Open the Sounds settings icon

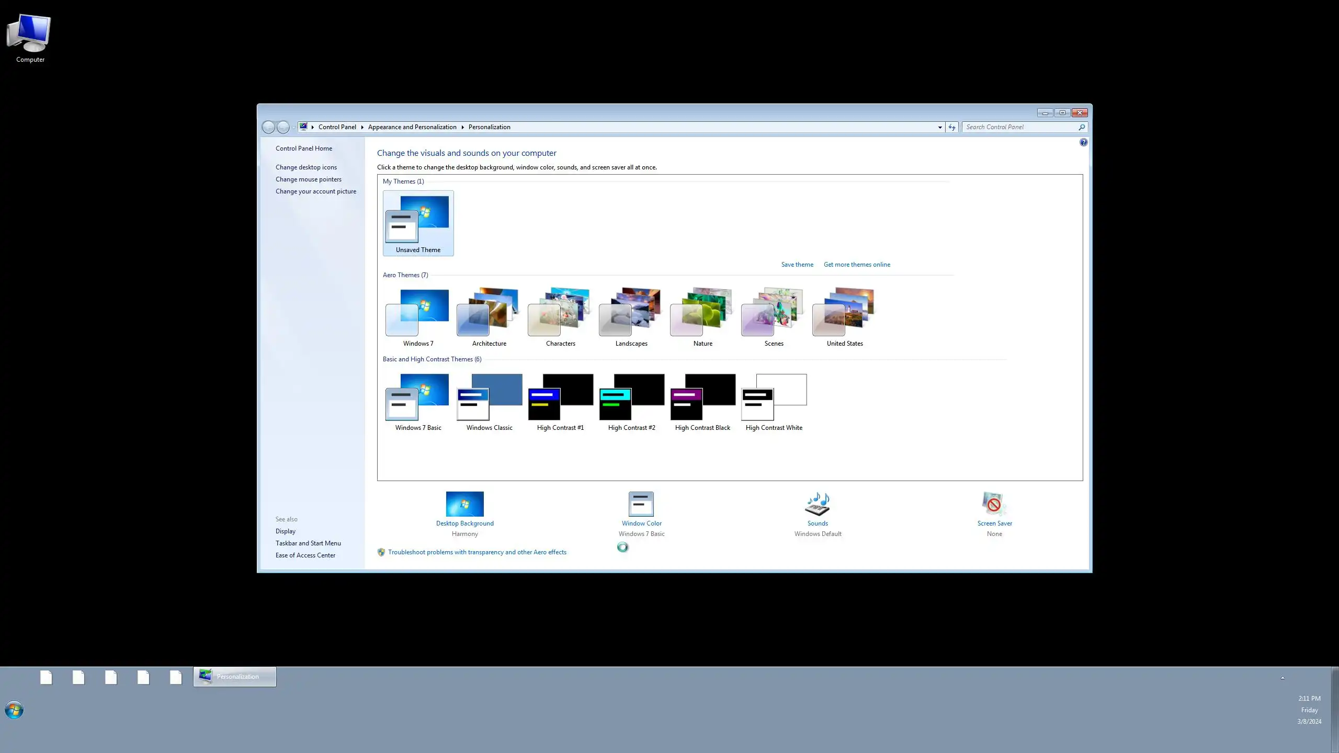817,504
